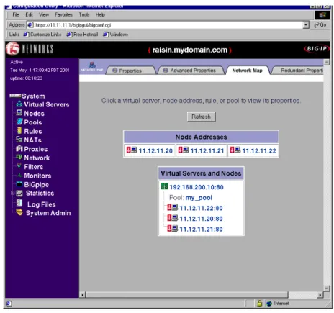Screen dimensions: 334x313
Task: Click the BIGpipe icon in sidebar
Action: [19, 184]
